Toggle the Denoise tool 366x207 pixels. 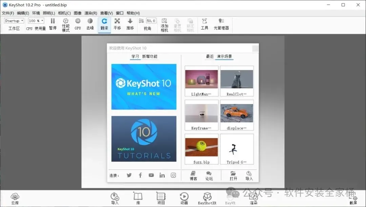coord(90,24)
